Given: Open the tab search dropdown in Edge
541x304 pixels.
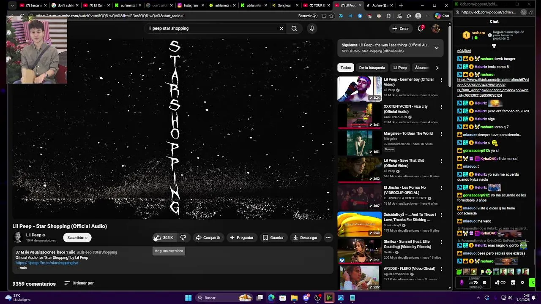Looking at the screenshot, I should [x=12, y=5].
